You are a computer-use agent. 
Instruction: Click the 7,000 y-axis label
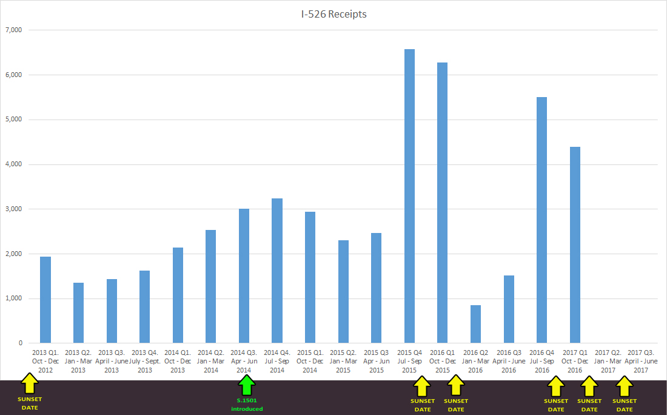[x=13, y=30]
